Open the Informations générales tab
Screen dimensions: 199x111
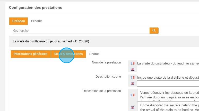pos(31,54)
